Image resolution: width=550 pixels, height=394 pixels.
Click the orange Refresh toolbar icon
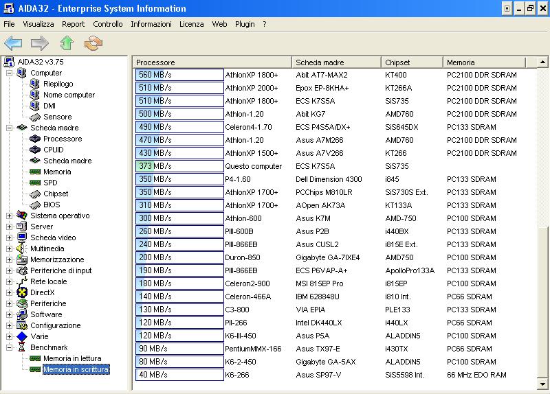pos(93,43)
